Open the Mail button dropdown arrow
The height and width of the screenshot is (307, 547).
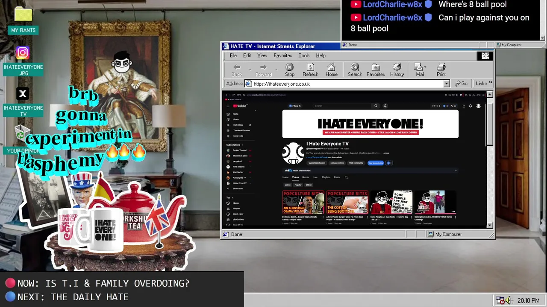(425, 67)
